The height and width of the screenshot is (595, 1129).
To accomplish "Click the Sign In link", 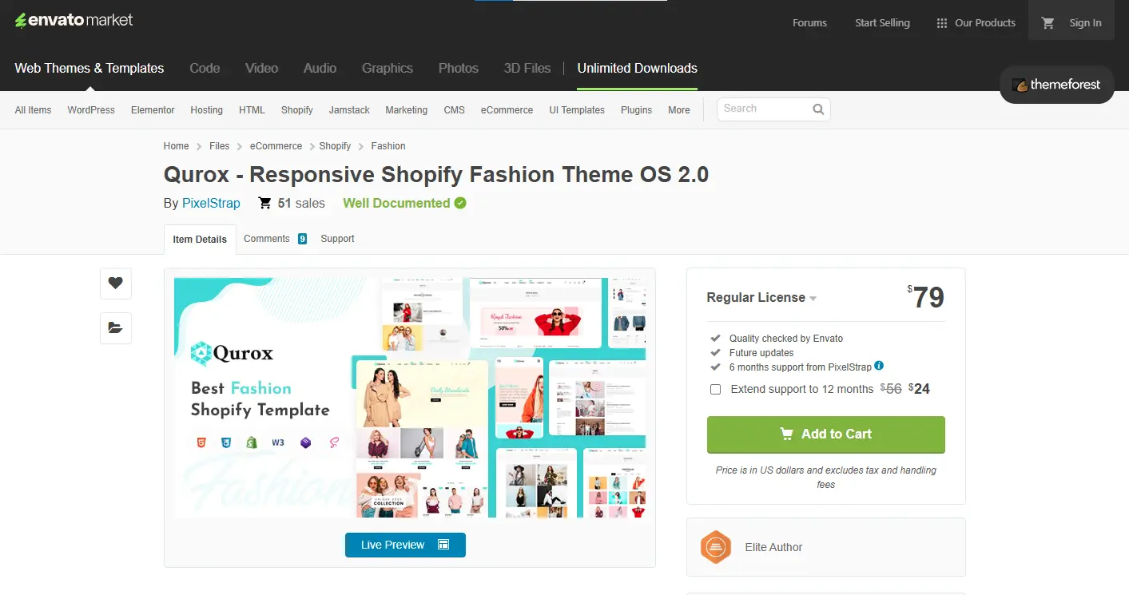I will [1085, 23].
